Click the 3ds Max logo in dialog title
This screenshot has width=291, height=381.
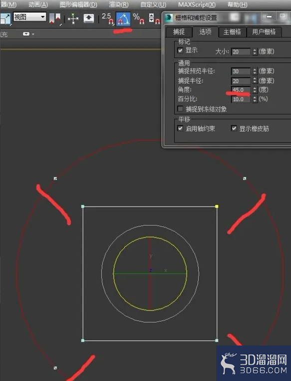tap(169, 17)
